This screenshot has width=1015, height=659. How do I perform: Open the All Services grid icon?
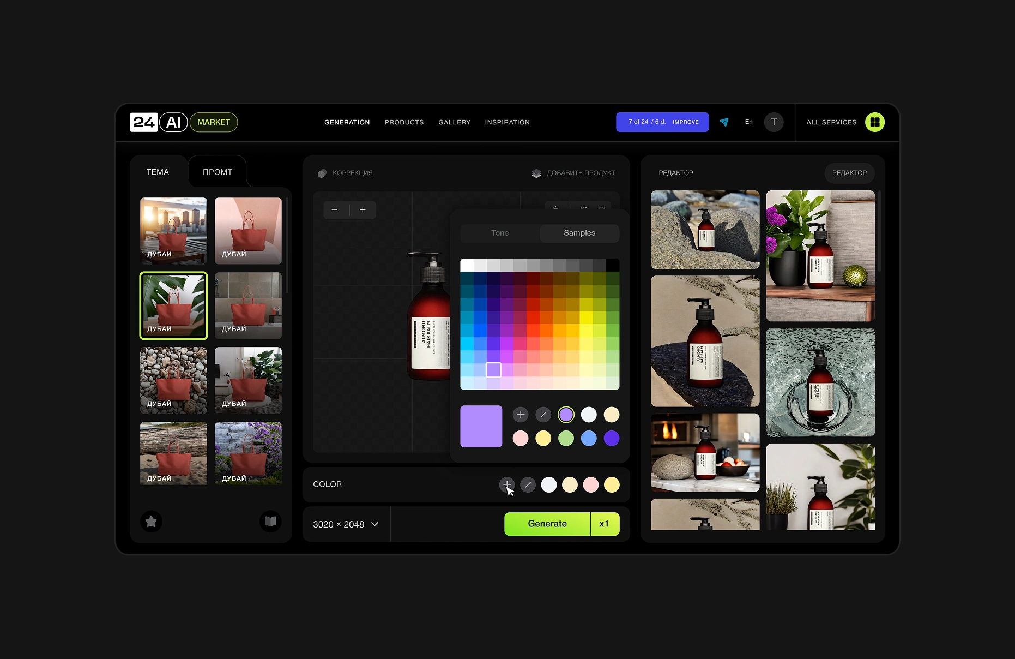tap(874, 122)
